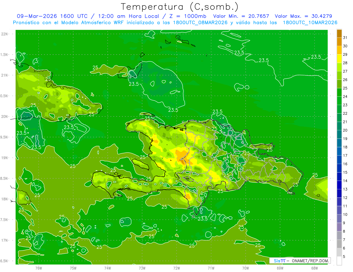Click the "27" color scale value

(x=345, y=71)
